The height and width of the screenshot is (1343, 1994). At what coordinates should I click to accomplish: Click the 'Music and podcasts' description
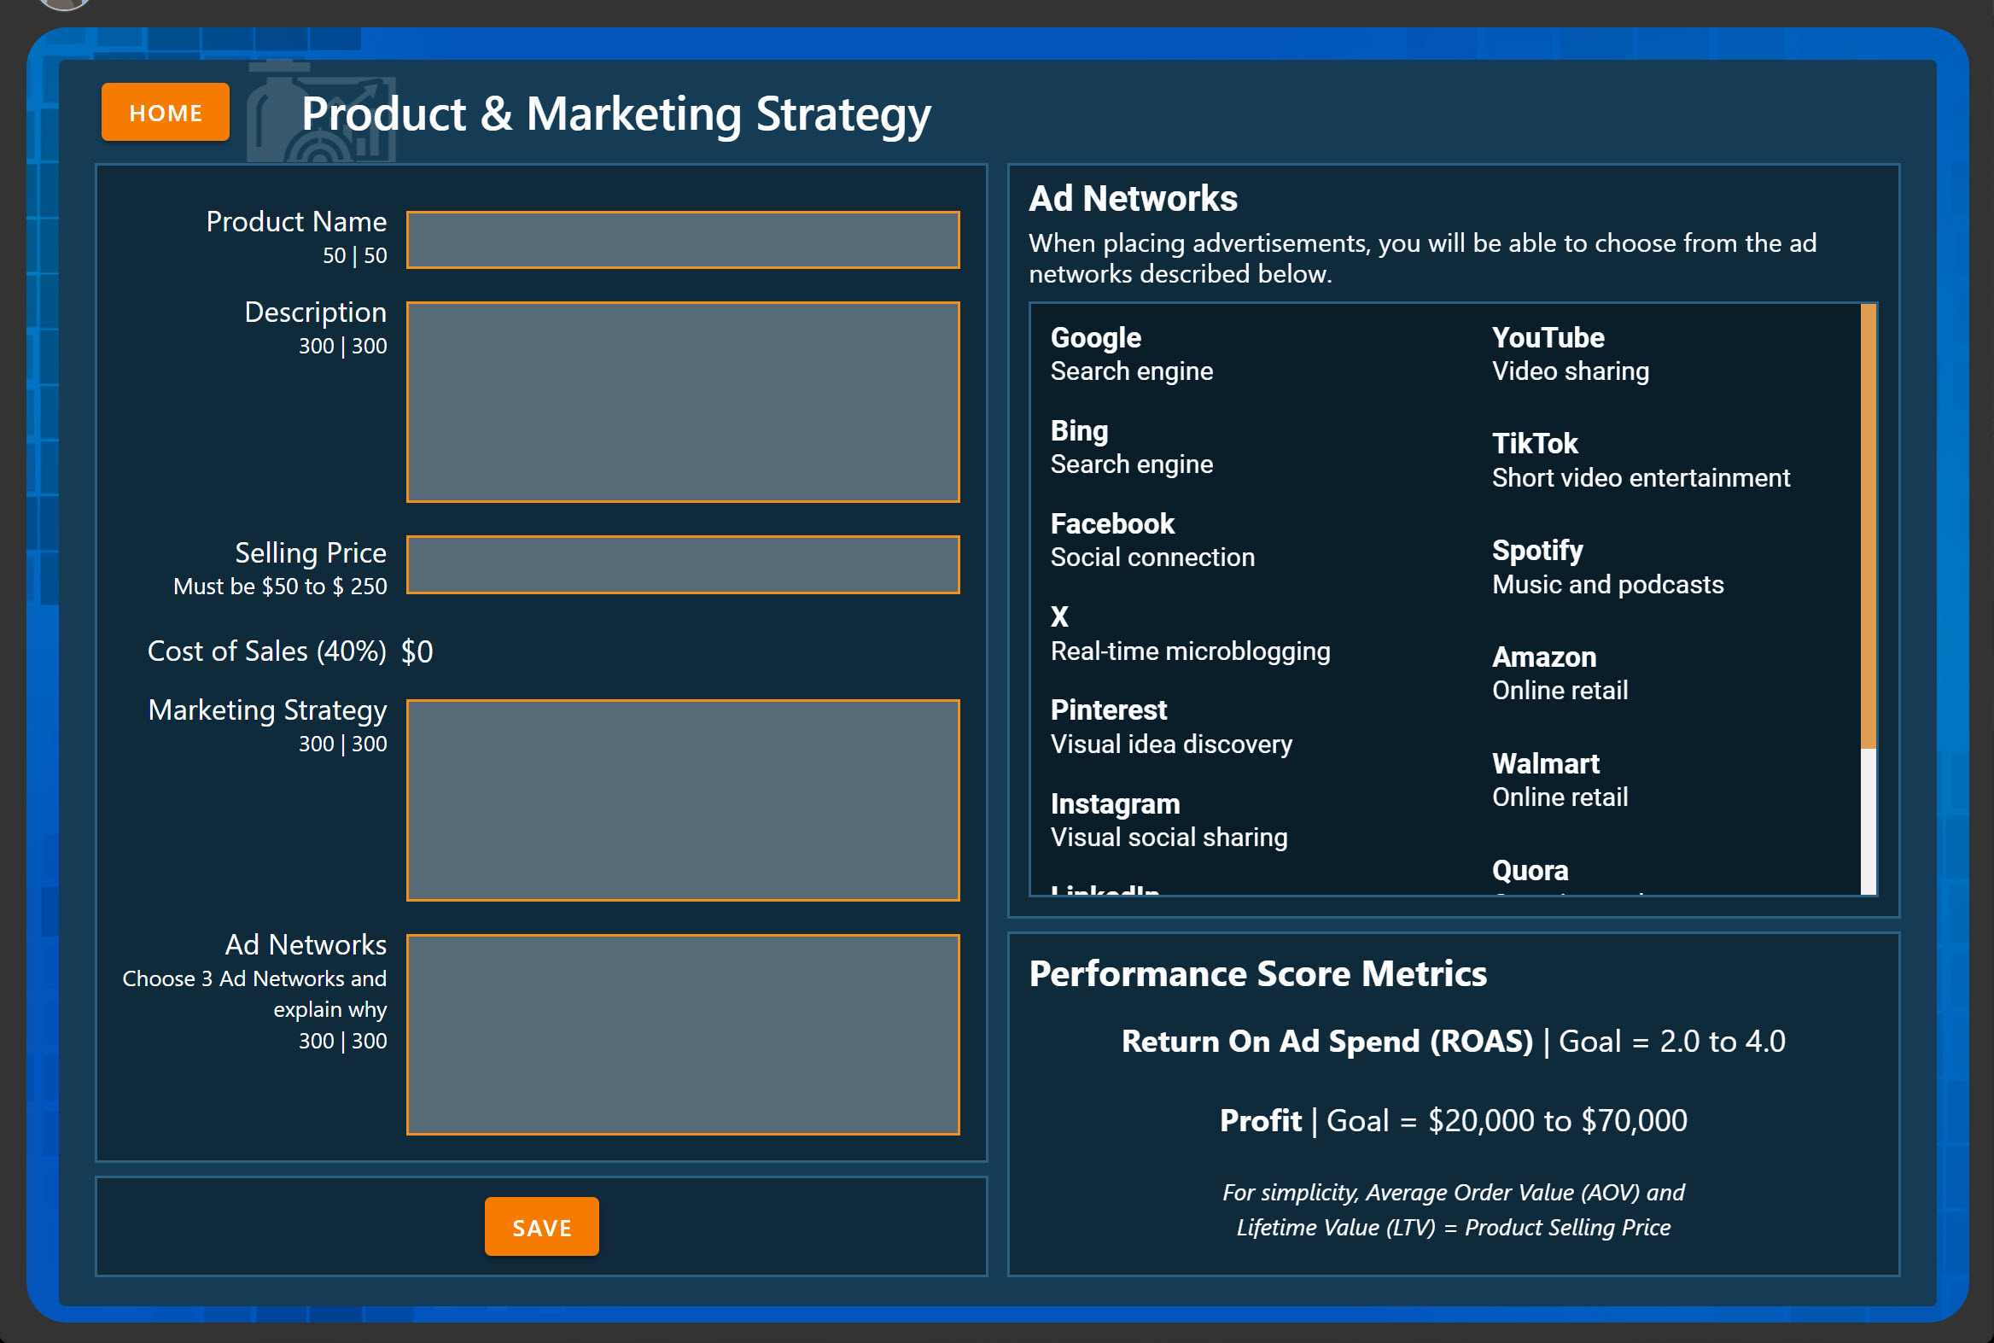click(x=1607, y=584)
